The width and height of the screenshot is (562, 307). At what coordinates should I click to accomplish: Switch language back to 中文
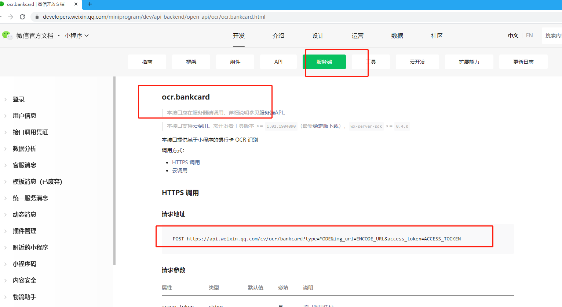tap(513, 35)
